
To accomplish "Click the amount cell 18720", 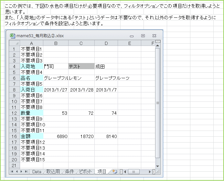I will click(x=81, y=136).
